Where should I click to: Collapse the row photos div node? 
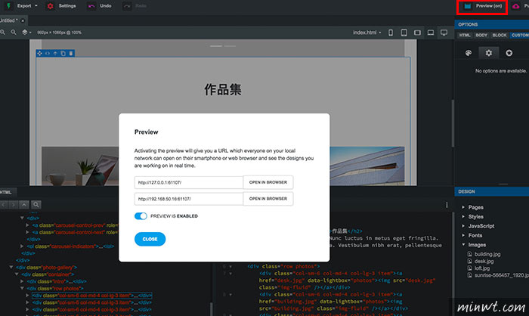click(22, 288)
